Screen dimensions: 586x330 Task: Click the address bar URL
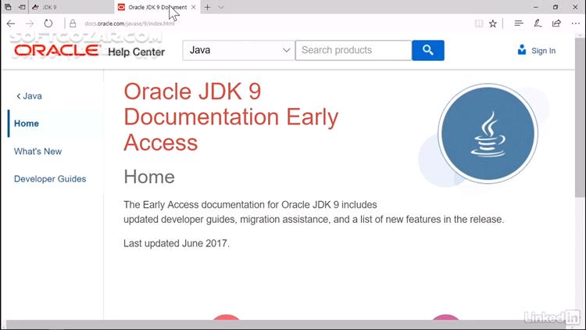[129, 23]
